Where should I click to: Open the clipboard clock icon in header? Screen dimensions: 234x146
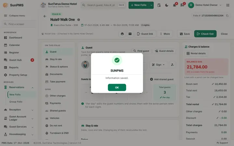(x=159, y=5)
